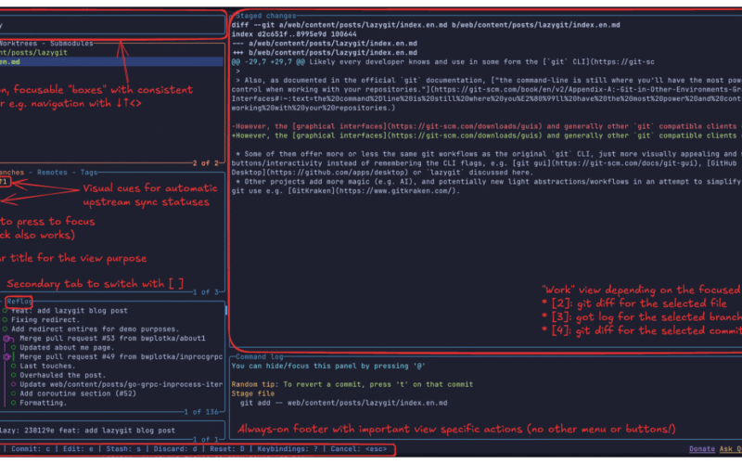Click commit node beside 'Formatting.'
Viewport: 742px width, 464px height.
(12, 403)
